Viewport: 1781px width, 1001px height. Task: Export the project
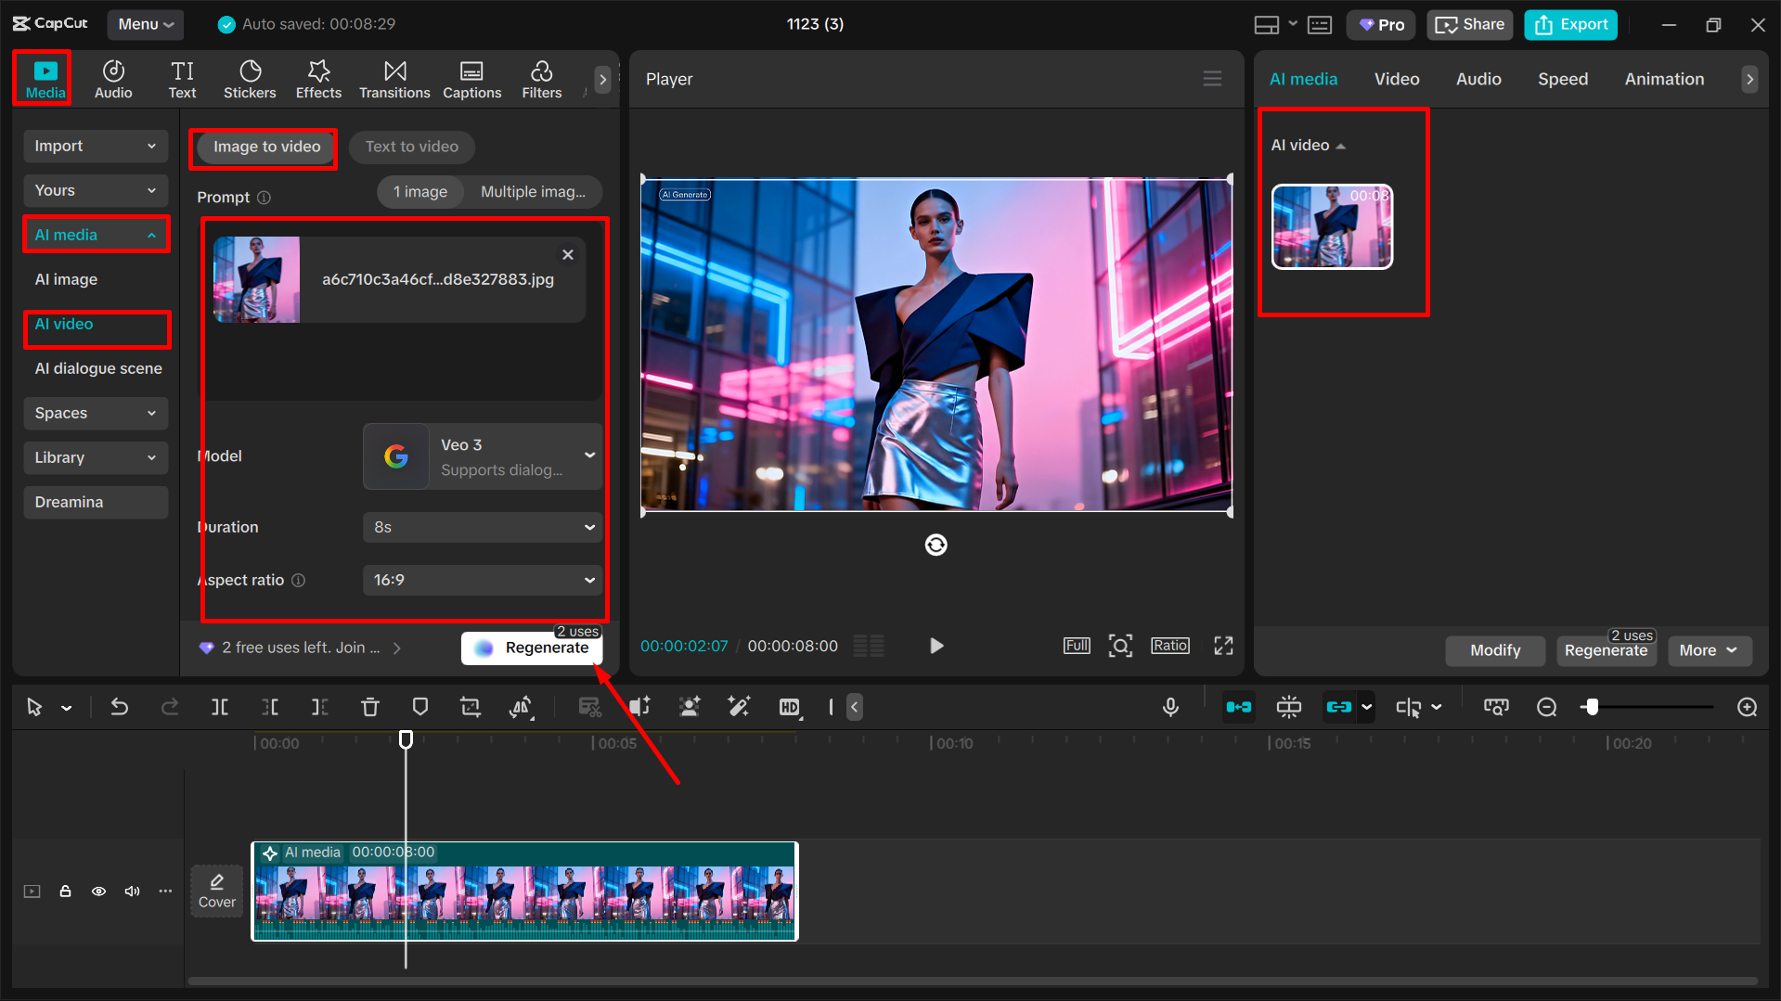click(x=1569, y=24)
